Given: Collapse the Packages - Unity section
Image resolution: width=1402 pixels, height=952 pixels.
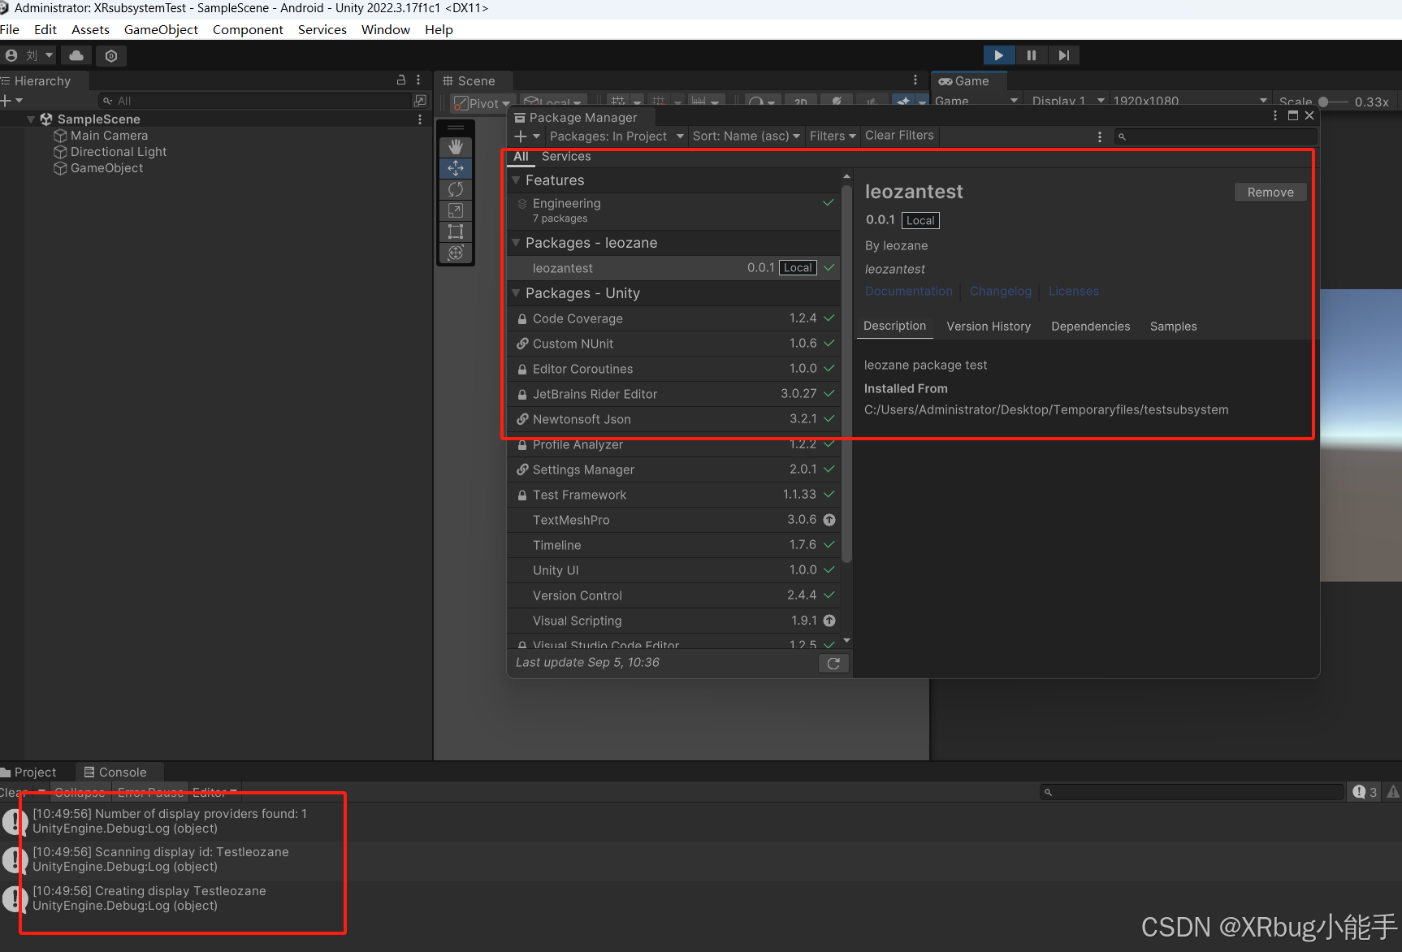Looking at the screenshot, I should click(516, 293).
